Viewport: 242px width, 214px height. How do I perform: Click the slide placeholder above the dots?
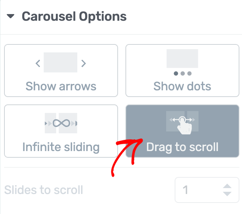(x=182, y=58)
